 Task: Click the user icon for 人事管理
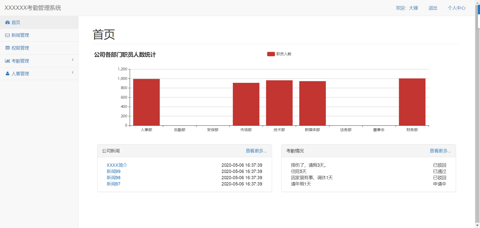[7, 74]
